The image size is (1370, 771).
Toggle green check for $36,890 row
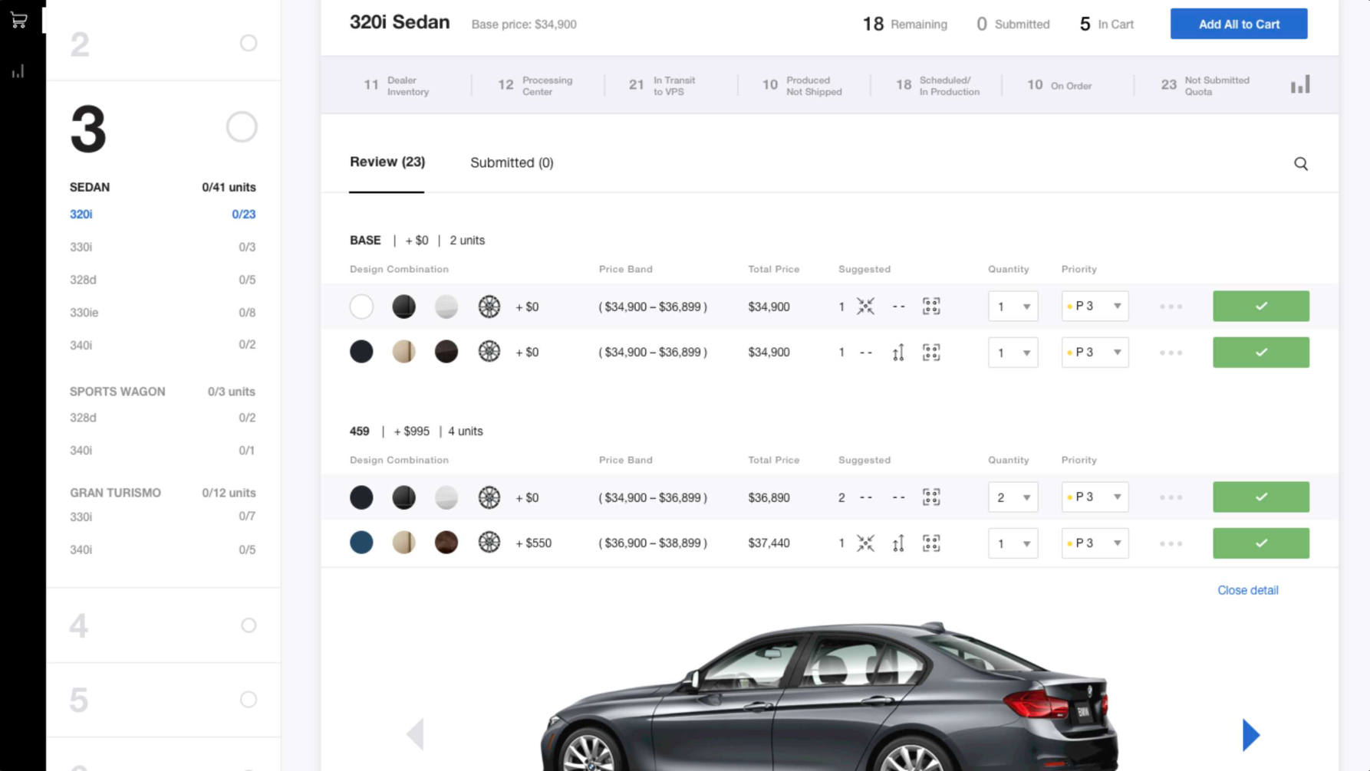click(x=1260, y=497)
